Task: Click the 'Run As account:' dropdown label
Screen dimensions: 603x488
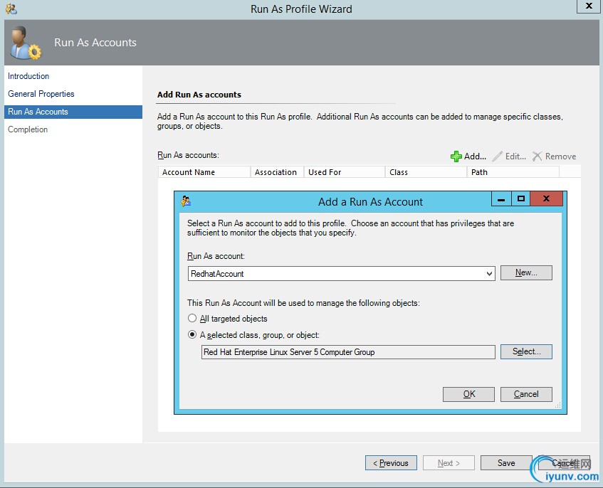Action: coord(216,256)
